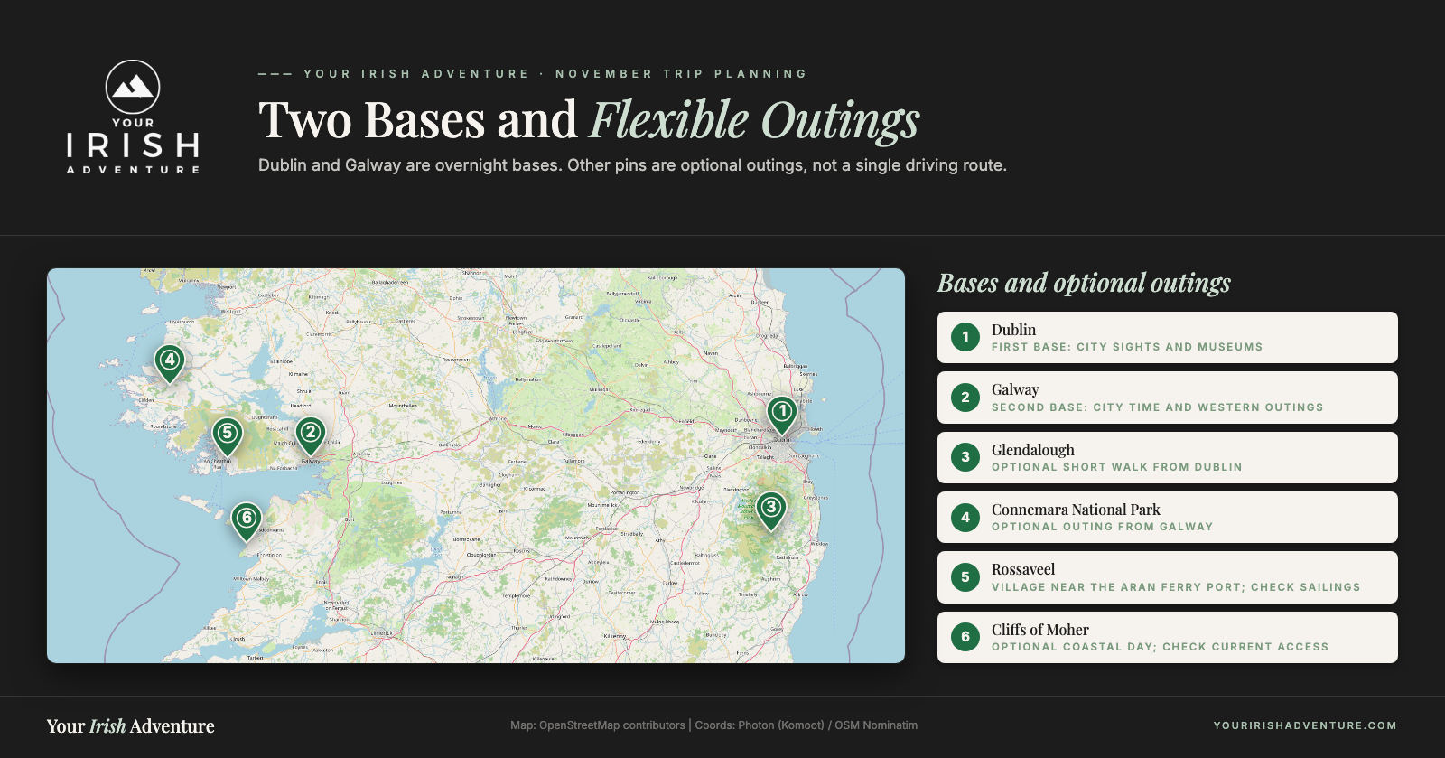The height and width of the screenshot is (758, 1445).
Task: Click the 'Bases and optional outings' heading
Action: pos(1084,283)
